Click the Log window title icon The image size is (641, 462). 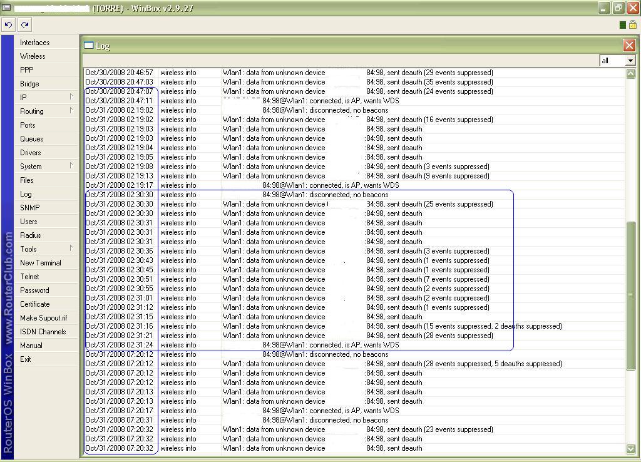[x=89, y=45]
